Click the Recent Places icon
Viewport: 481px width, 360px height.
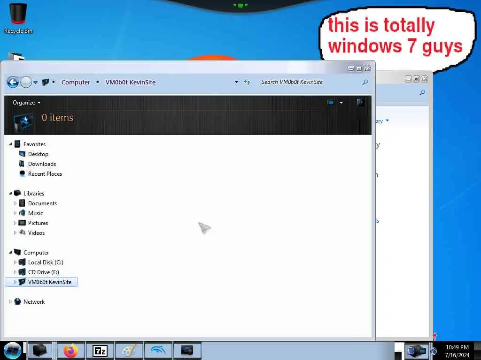coord(22,173)
